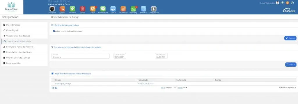Open the Stock module icon
This screenshot has height=104, width=298.
pos(93,9)
